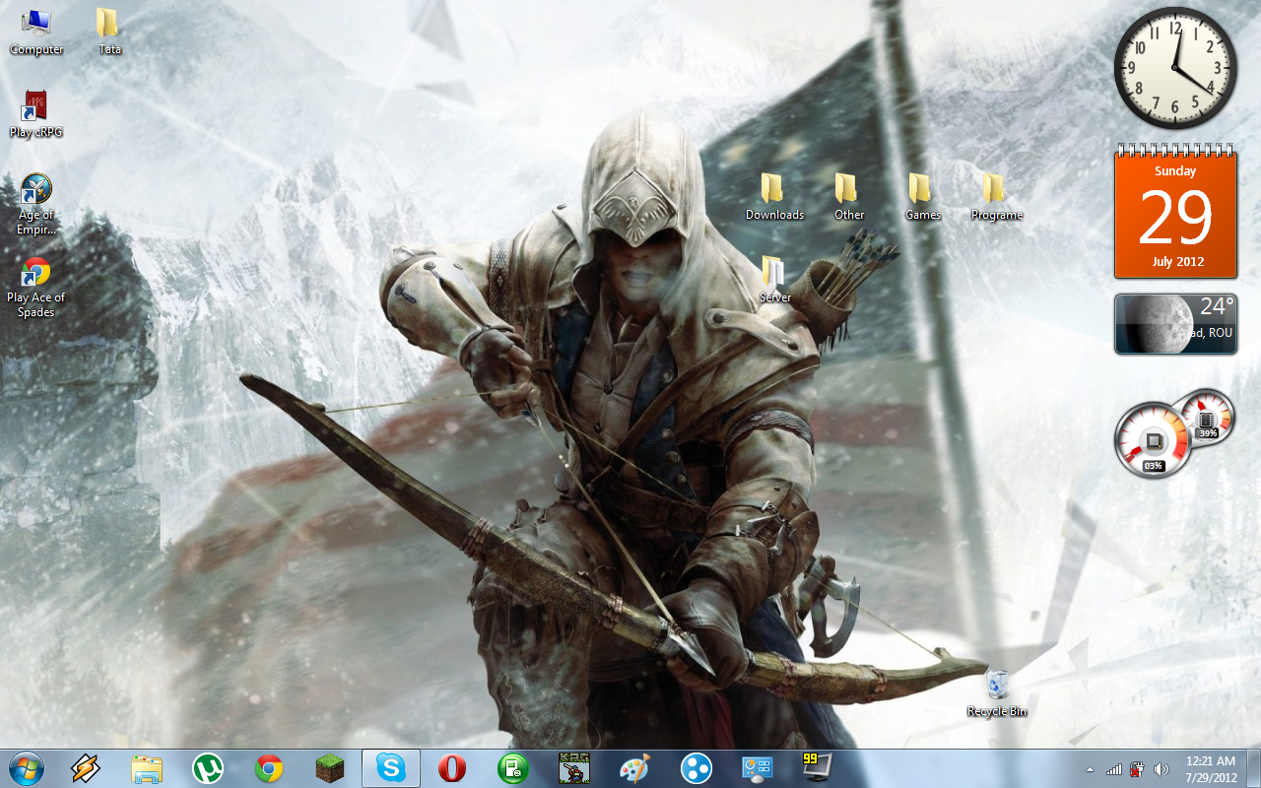Open Windows Explorer from the taskbar
Screen dimensions: 1261x788
click(x=147, y=768)
